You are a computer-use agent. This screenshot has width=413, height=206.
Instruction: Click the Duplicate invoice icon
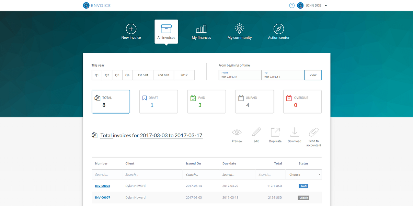pyautogui.click(x=275, y=132)
